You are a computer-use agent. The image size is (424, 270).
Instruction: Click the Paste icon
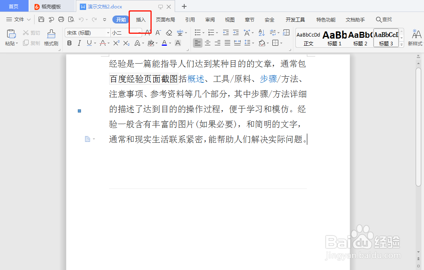[11, 34]
